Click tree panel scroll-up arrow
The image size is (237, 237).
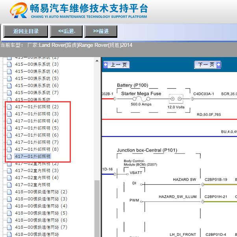point(97,61)
